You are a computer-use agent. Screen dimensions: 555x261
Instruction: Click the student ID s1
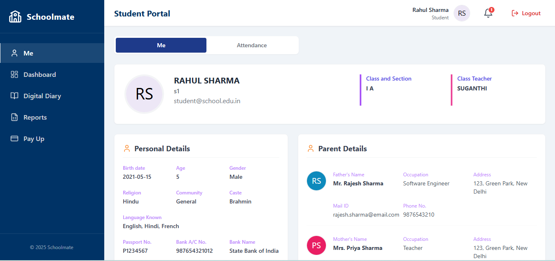click(x=177, y=91)
